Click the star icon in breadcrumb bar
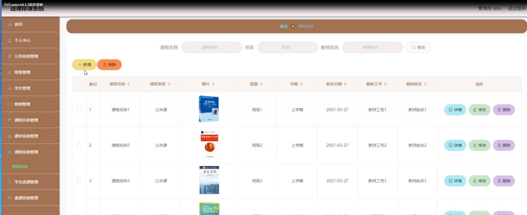Viewport: 527px width, 215px height. click(x=293, y=26)
